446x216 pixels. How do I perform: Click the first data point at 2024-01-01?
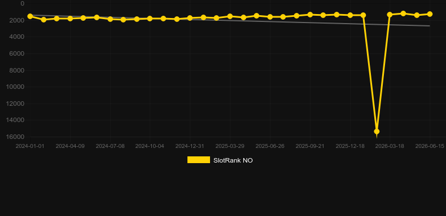click(30, 16)
